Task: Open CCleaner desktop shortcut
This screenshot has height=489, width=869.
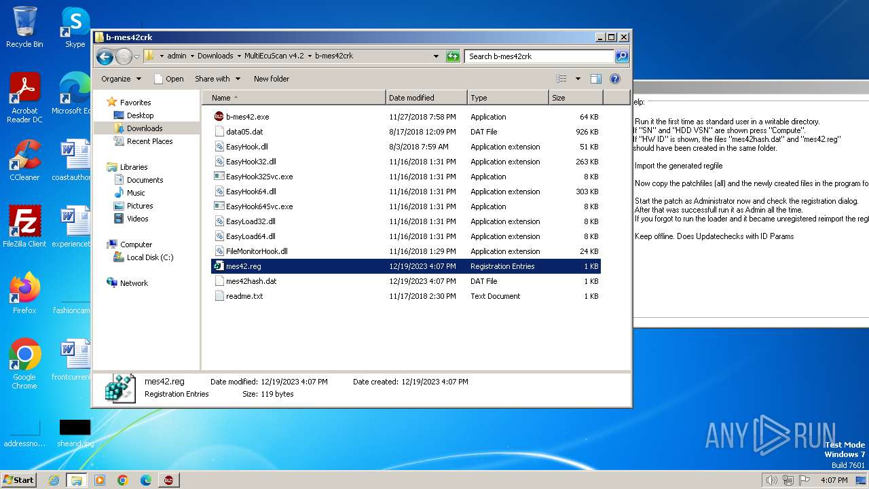Action: point(24,160)
